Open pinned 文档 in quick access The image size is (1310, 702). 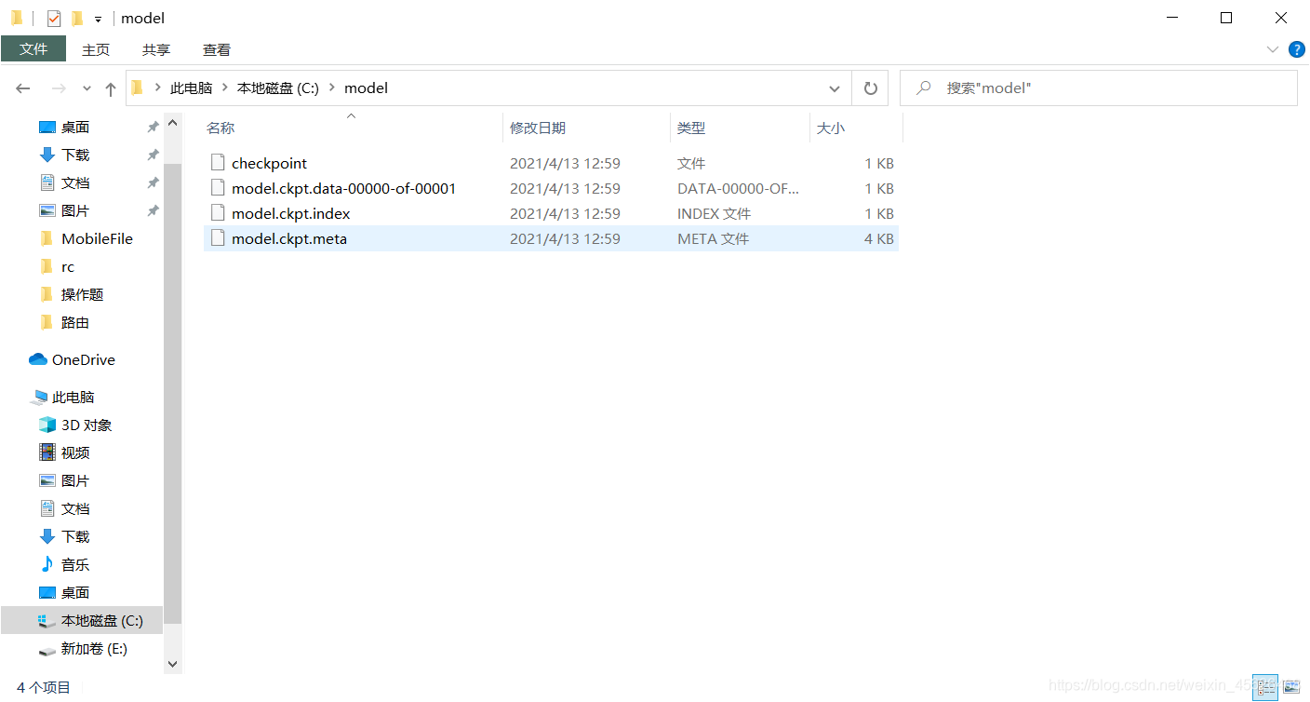point(75,182)
